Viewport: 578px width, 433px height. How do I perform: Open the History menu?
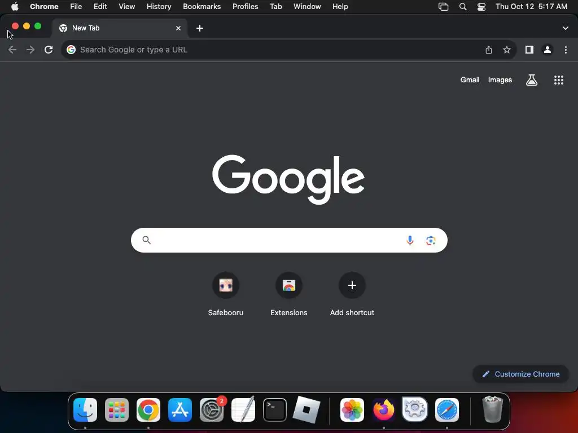[x=159, y=7]
